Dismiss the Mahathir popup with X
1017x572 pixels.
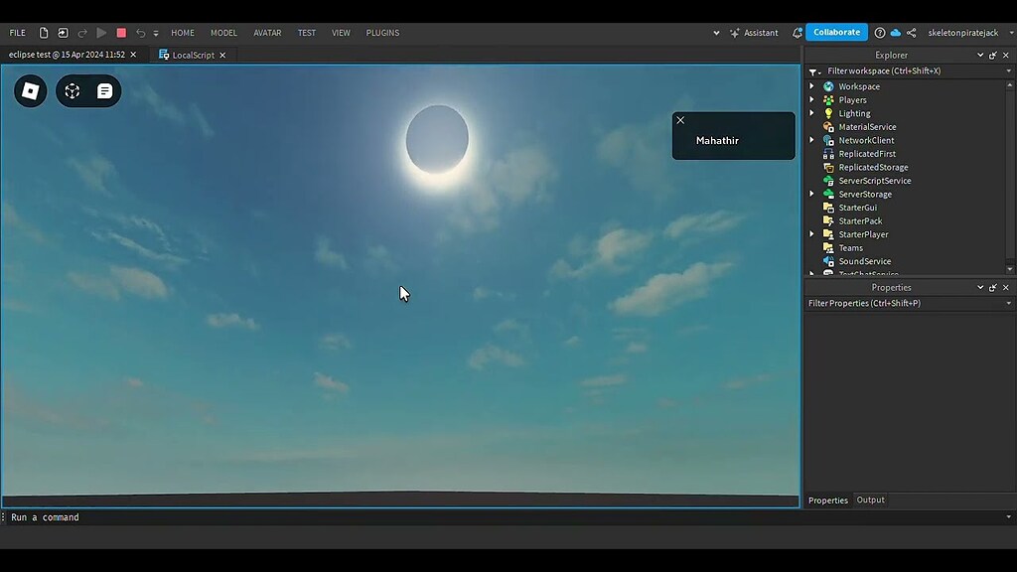[680, 120]
